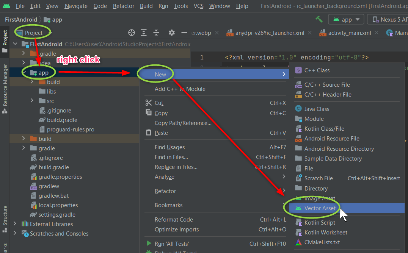Select the Build hammer icon in toolbar
Image resolution: width=408 pixels, height=253 pixels.
(x=319, y=19)
